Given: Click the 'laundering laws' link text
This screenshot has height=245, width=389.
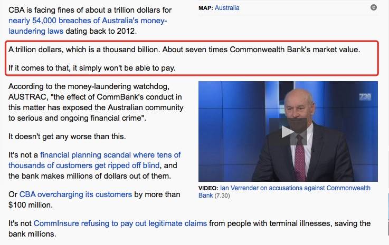Looking at the screenshot, I should [36, 31].
